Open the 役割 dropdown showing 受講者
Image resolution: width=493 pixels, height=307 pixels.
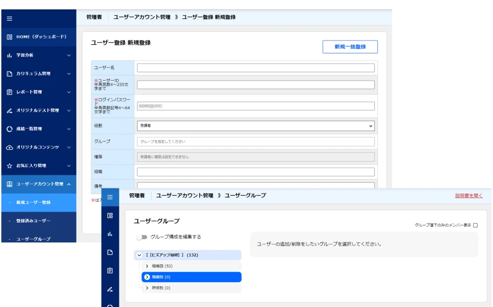tap(255, 125)
